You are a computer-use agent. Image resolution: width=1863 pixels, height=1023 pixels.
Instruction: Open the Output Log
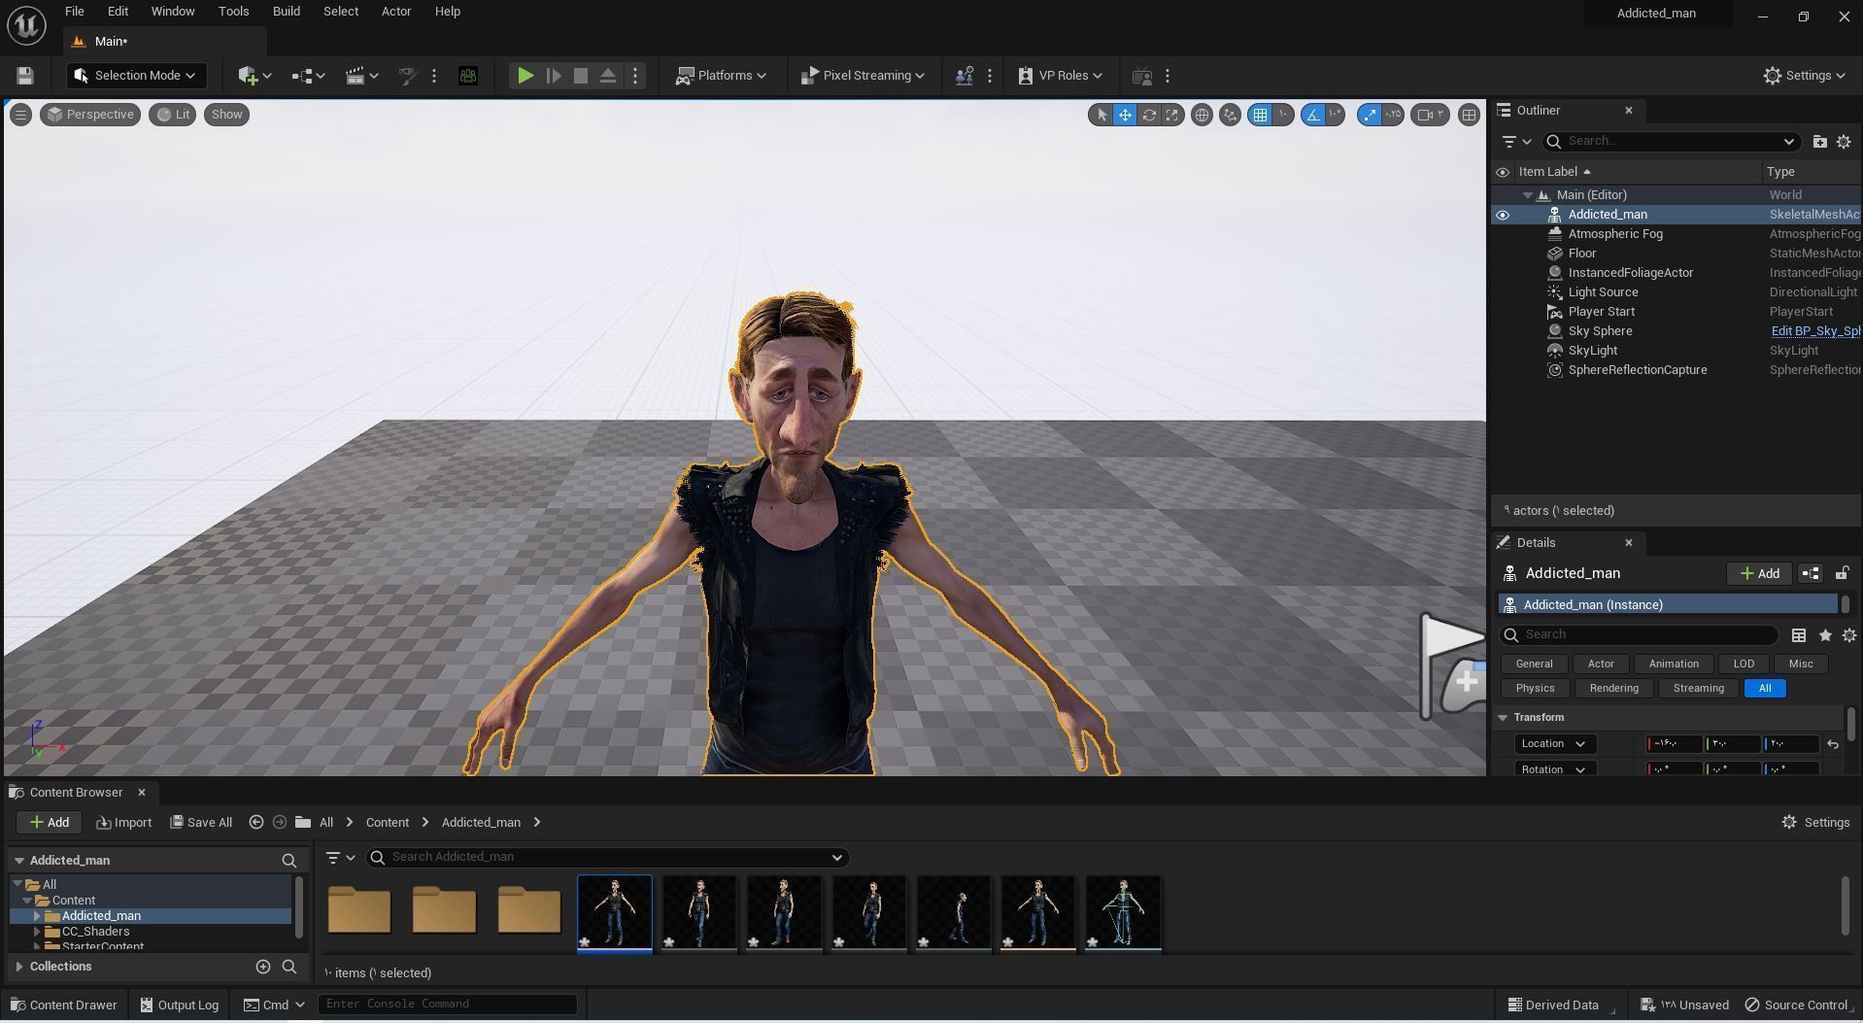coord(180,1006)
